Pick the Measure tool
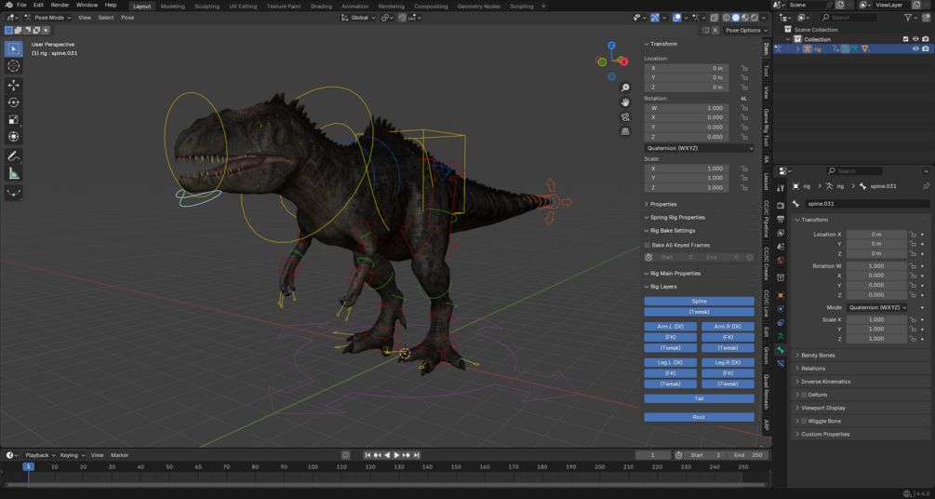This screenshot has height=499, width=935. (14, 173)
